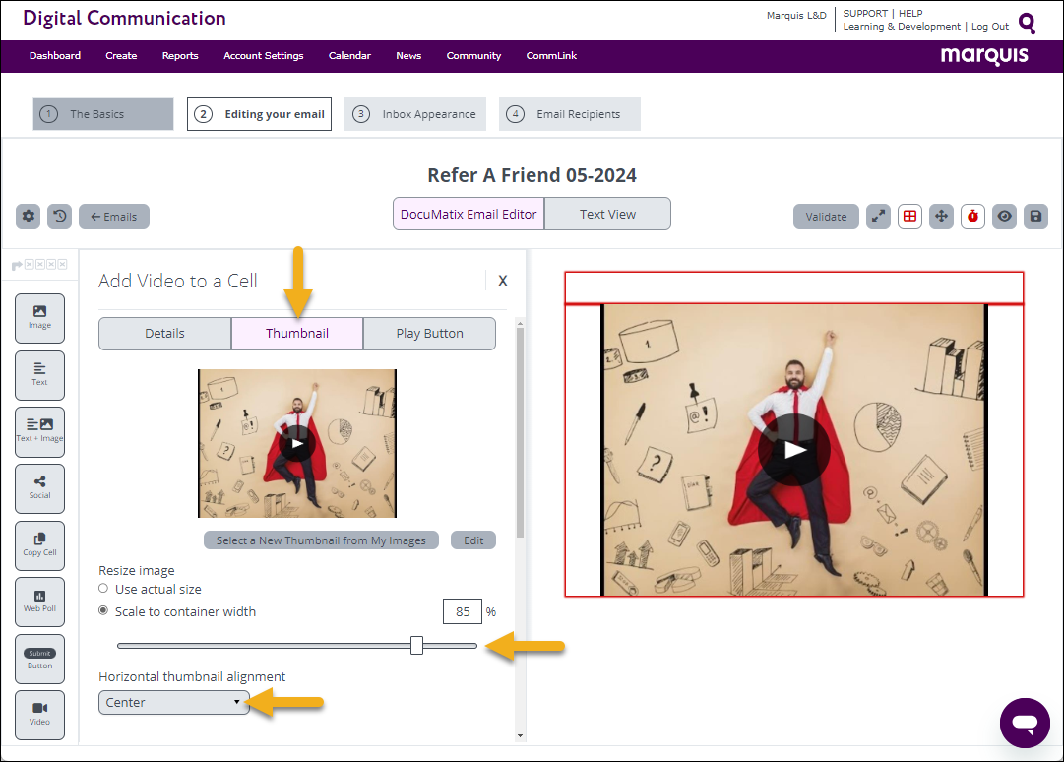Click the Validate button
The height and width of the screenshot is (762, 1064).
[x=826, y=217]
